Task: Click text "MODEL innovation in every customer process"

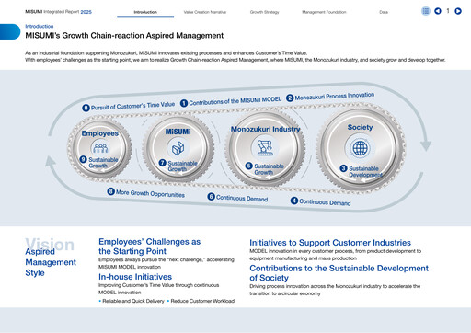Action: pyautogui.click(x=335, y=255)
